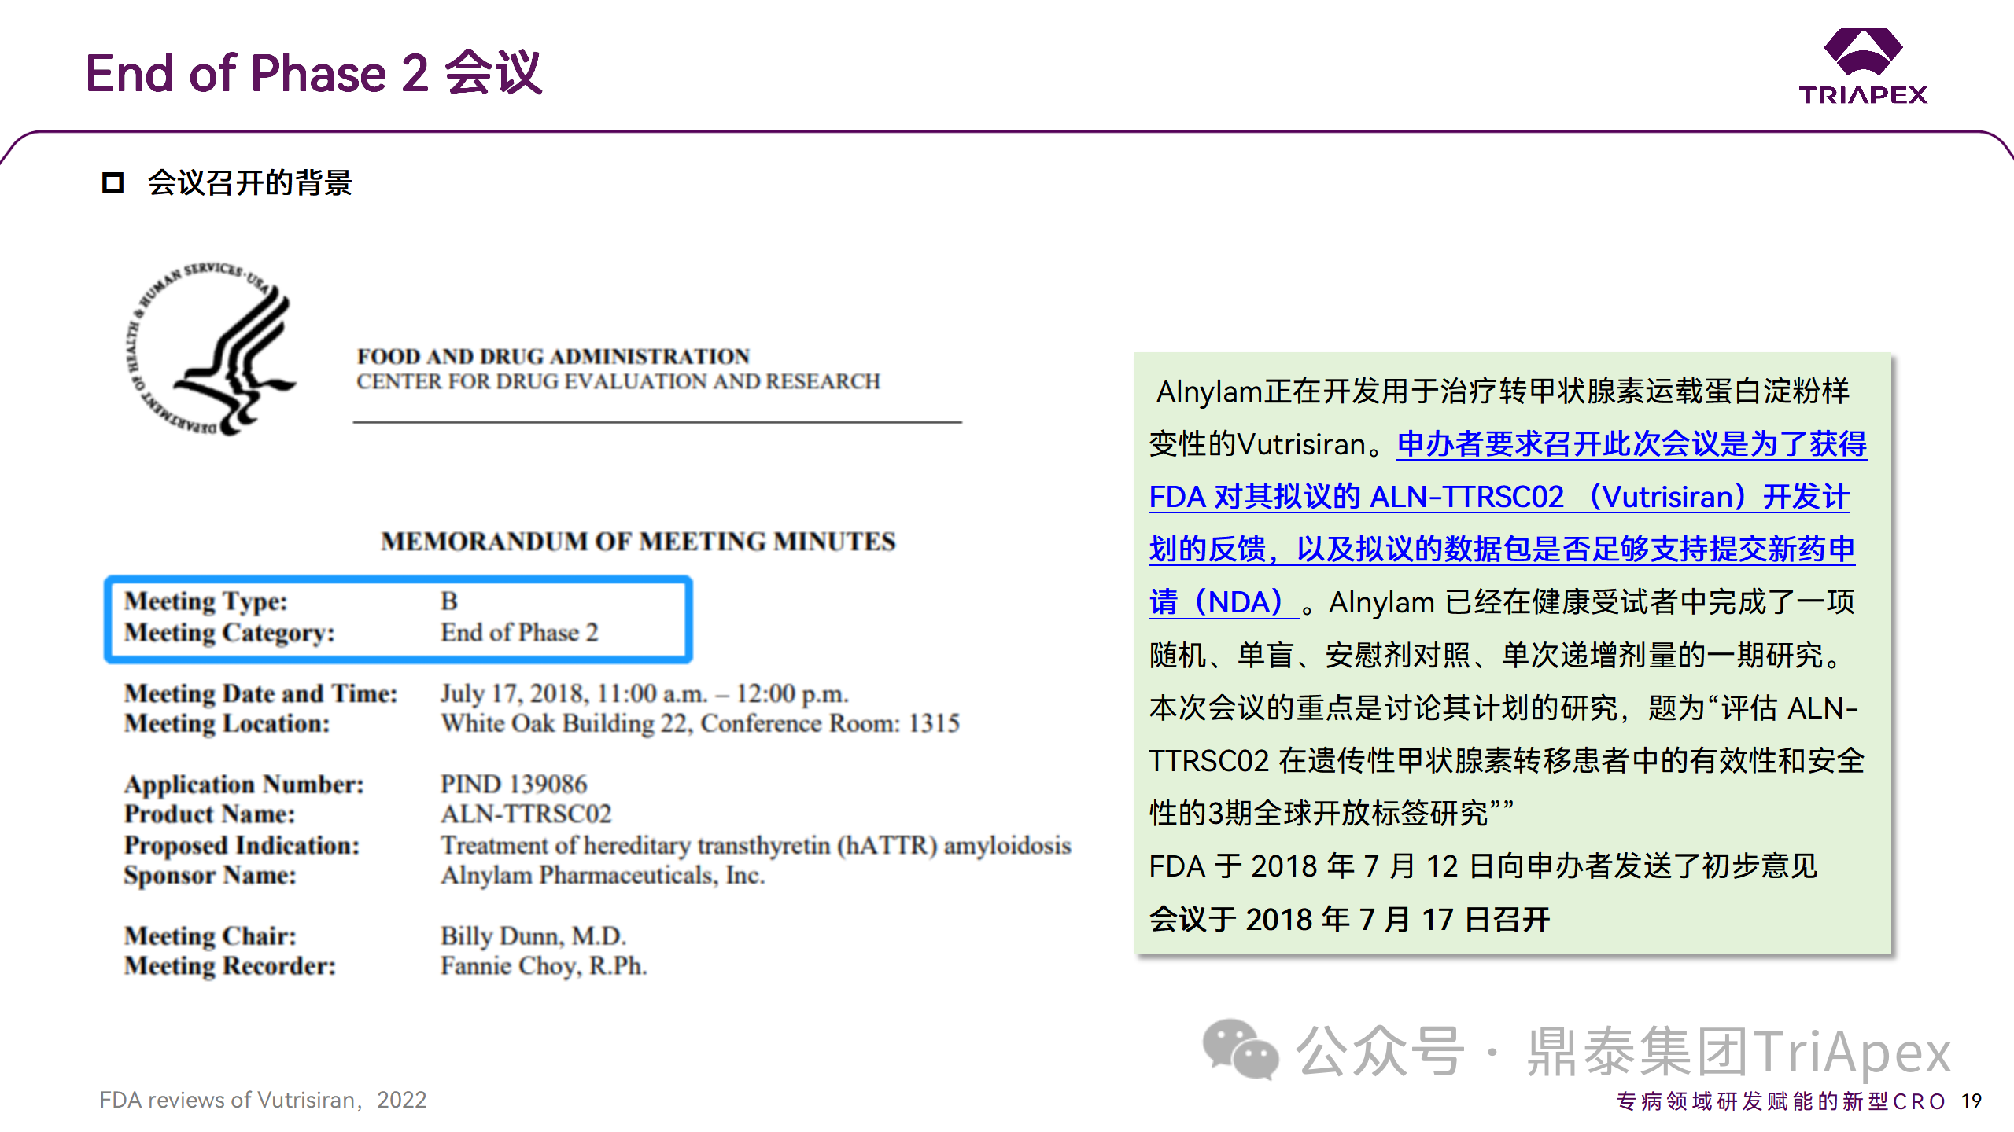Image resolution: width=2014 pixels, height=1132 pixels.
Task: Click the FDA reviews of Vutrisiran footnote
Action: 263,1100
